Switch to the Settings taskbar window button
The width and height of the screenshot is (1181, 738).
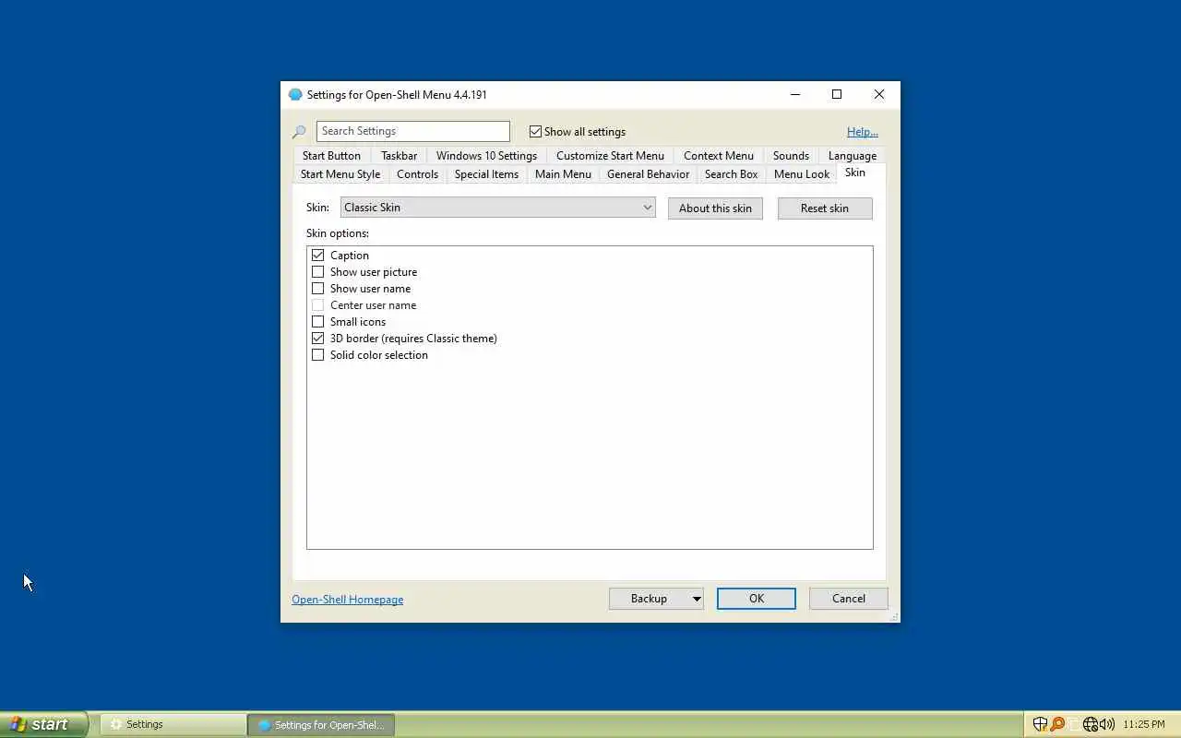click(x=173, y=724)
